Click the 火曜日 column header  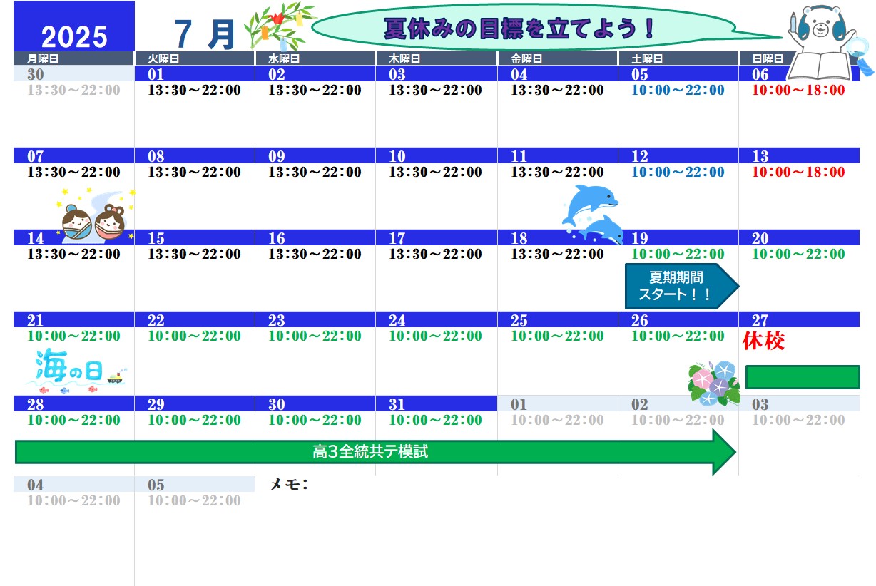point(194,59)
